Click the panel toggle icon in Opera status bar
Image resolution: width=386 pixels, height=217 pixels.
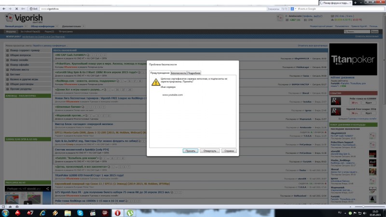(x=3, y=207)
